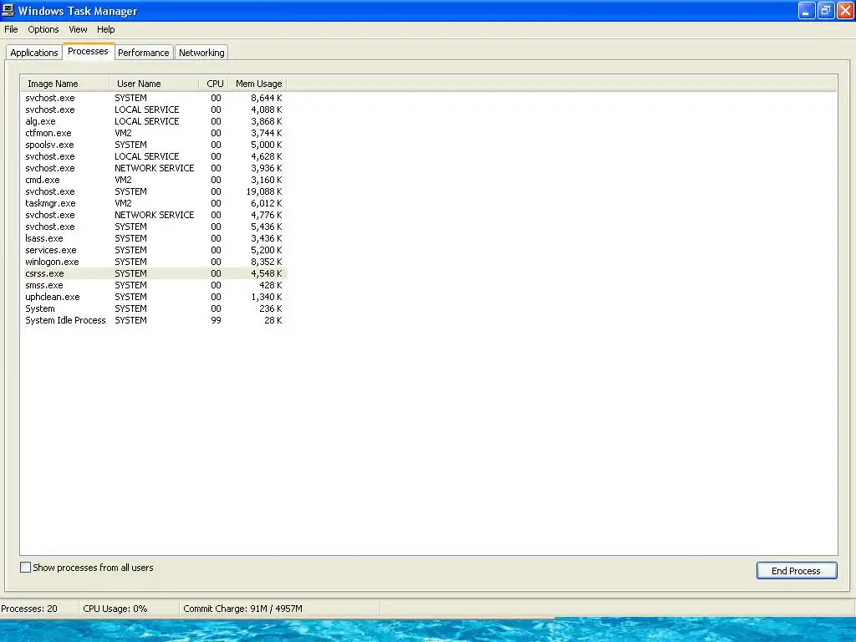Restore down the Task Manager window

[x=825, y=10]
